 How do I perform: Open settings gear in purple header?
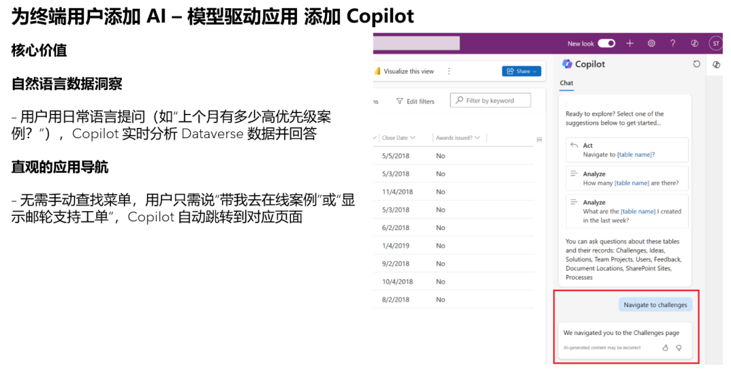pyautogui.click(x=651, y=43)
